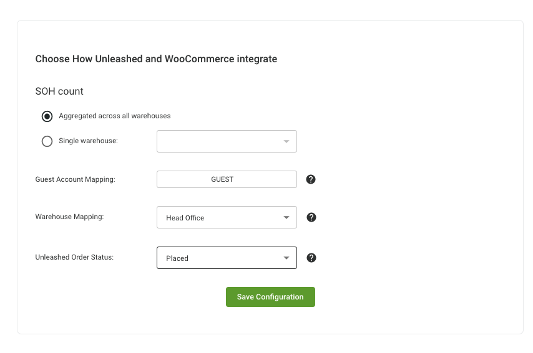Screen dimensions: 533x353
Task: Expand the Head Office warehouse mapping dropdown
Action: pyautogui.click(x=227, y=217)
